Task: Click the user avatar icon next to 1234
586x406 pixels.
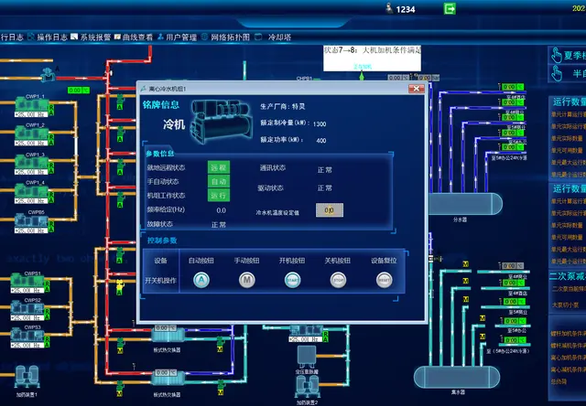Action: pos(389,8)
